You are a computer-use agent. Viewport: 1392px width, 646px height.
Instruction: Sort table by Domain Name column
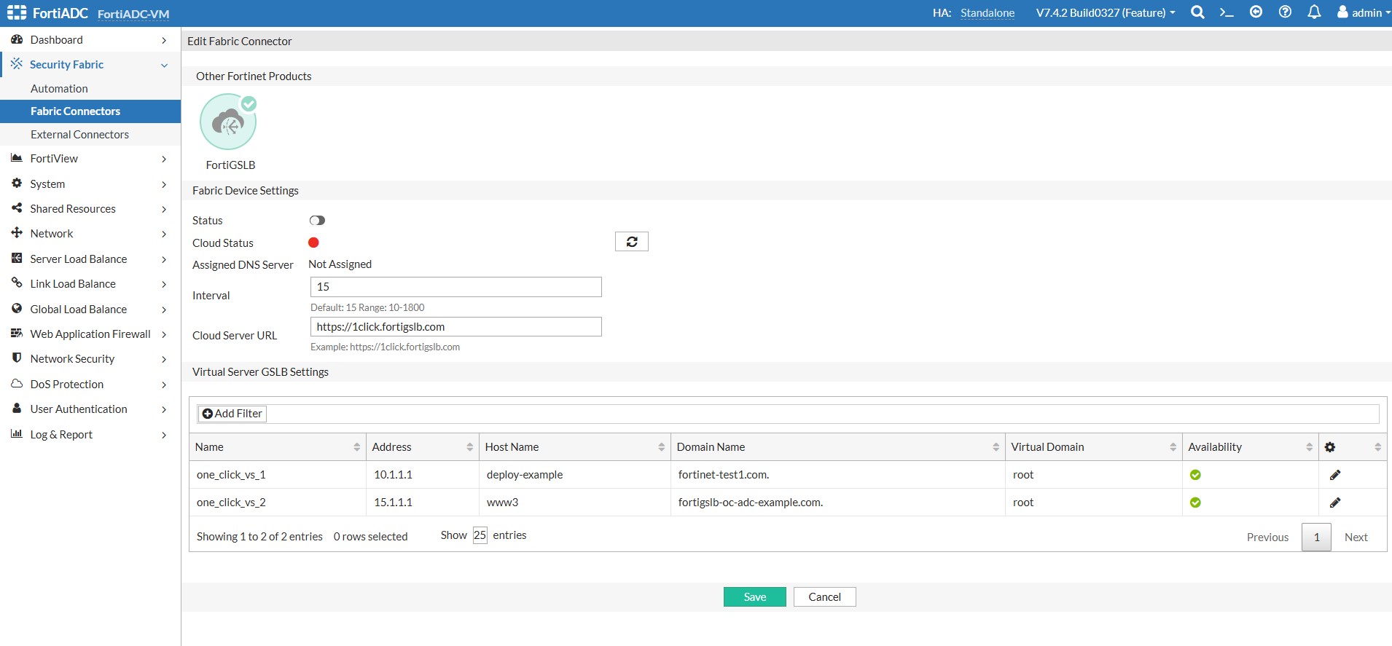pyautogui.click(x=837, y=447)
